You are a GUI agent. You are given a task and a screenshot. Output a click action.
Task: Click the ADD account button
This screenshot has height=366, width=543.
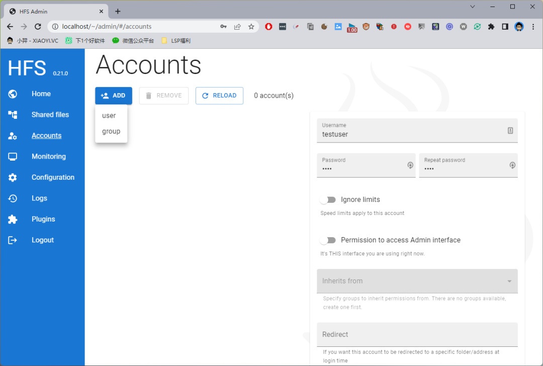coord(114,96)
